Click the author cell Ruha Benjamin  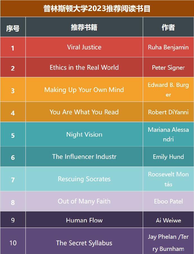pos(168,47)
